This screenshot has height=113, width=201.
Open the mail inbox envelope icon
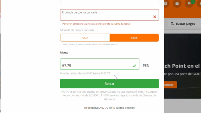[x=189, y=3]
